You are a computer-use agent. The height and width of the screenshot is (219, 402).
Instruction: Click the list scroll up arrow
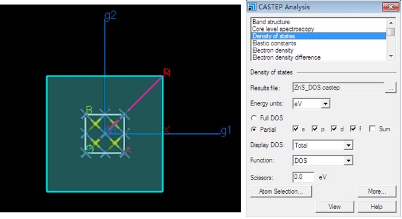pos(391,23)
